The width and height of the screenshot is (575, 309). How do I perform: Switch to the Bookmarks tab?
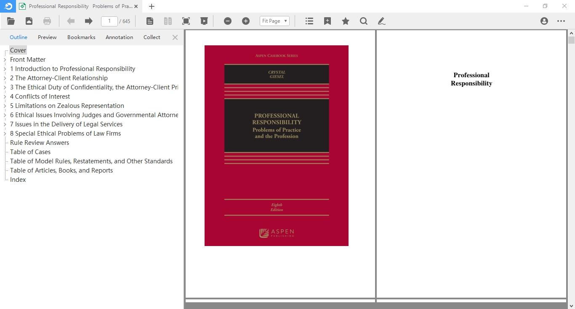[x=81, y=37]
